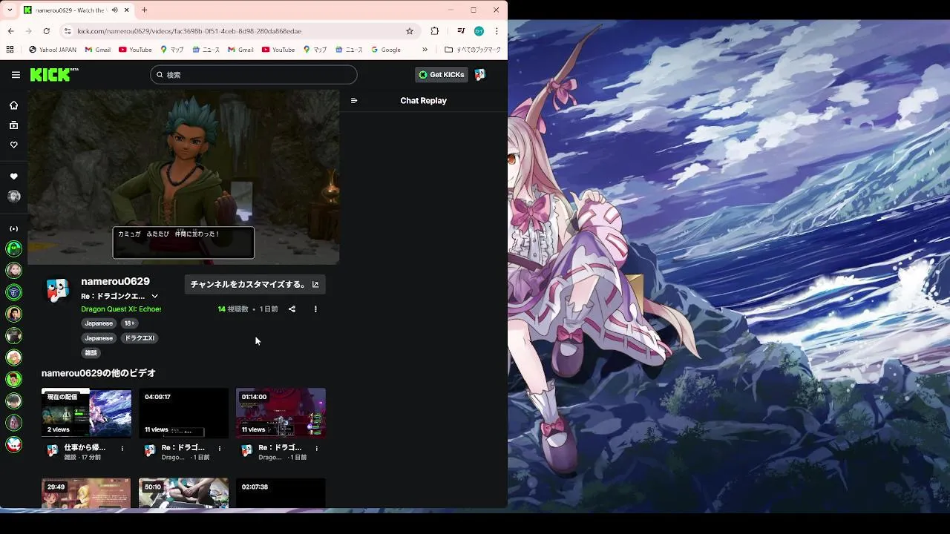
Task: Open Dragon Quest XI: Echoes category link
Action: coord(121,309)
